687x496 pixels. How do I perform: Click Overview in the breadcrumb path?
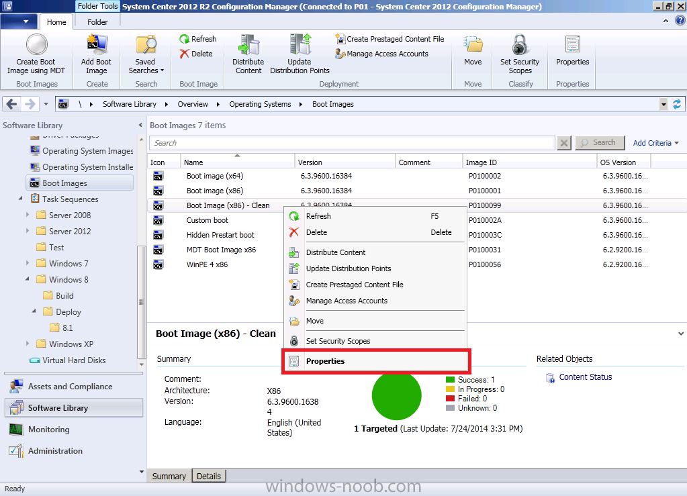193,104
